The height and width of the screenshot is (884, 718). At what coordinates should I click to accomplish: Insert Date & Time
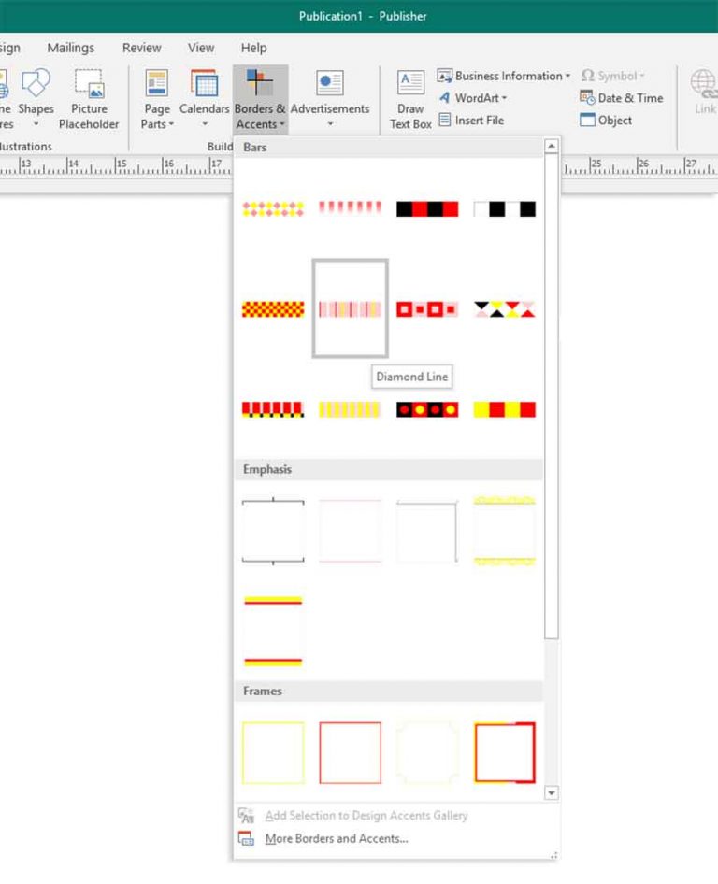pos(622,98)
